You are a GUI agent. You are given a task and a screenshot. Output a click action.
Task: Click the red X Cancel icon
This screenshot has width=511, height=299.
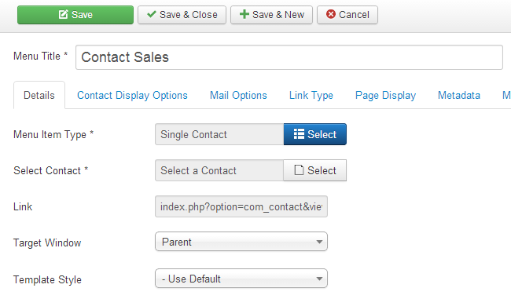(331, 14)
